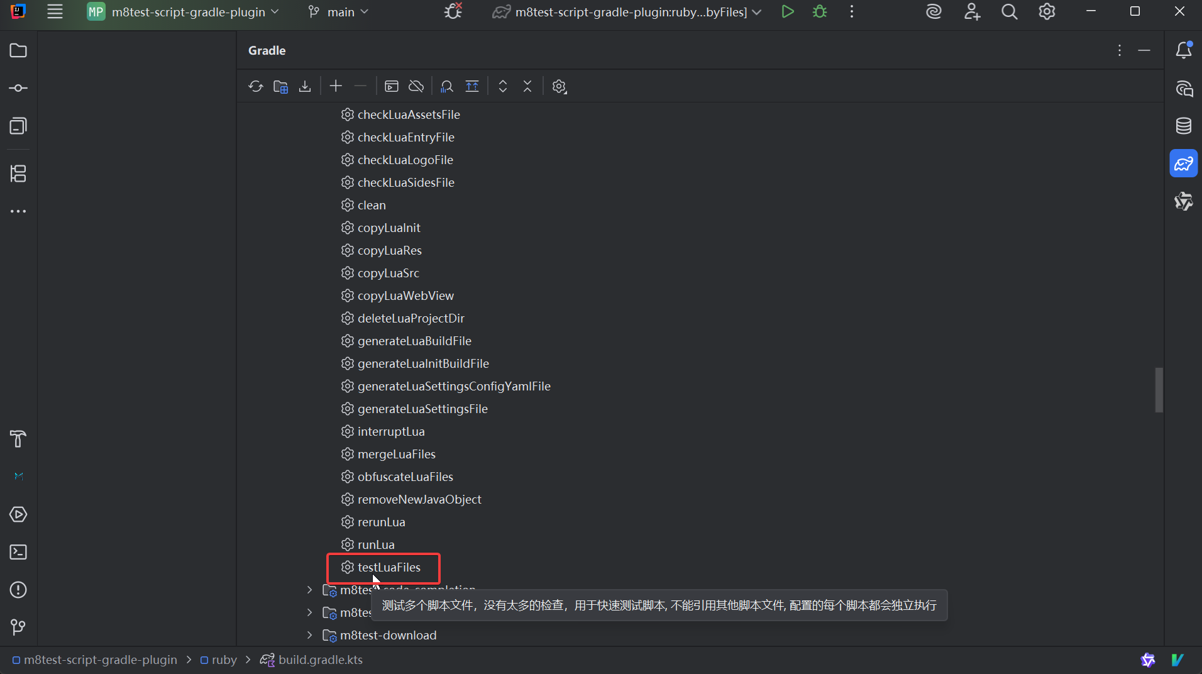Open the main hamburger menu
Viewport: 1202px width, 674px height.
[x=55, y=12]
